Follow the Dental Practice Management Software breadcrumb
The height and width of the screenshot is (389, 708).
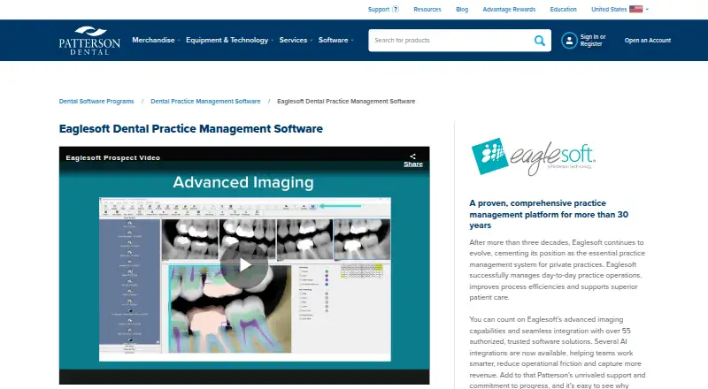205,102
